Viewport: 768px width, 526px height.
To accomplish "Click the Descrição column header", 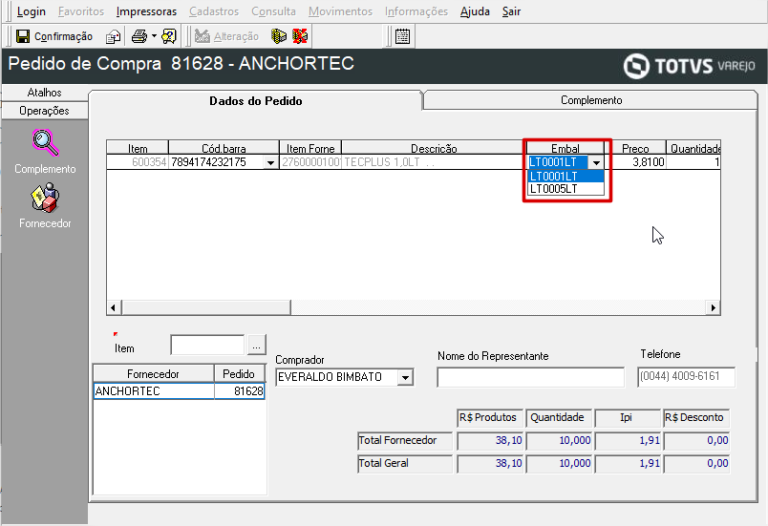I will 434,148.
